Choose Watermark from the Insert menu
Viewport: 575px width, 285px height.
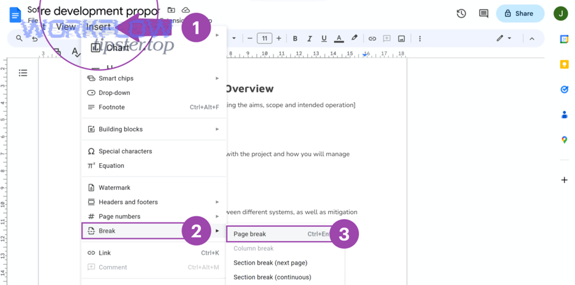(x=153, y=187)
